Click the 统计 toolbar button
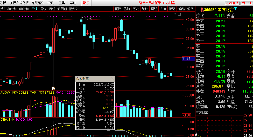Image resolution: width=253 pixels, height=137 pixels. coord(145,9)
